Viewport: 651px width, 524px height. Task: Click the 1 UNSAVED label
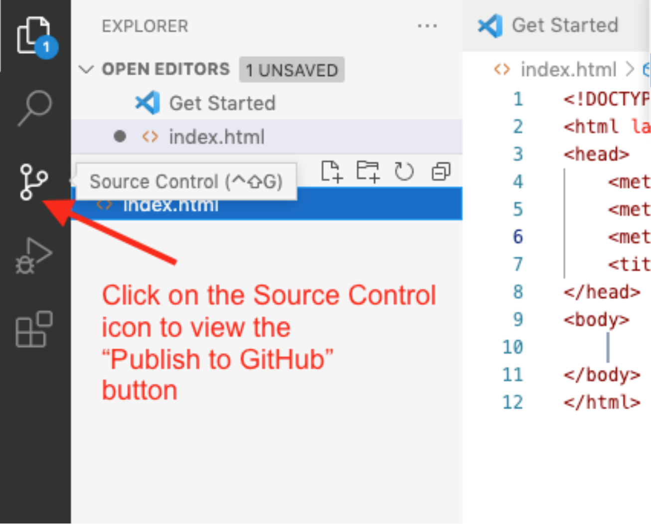tap(291, 70)
